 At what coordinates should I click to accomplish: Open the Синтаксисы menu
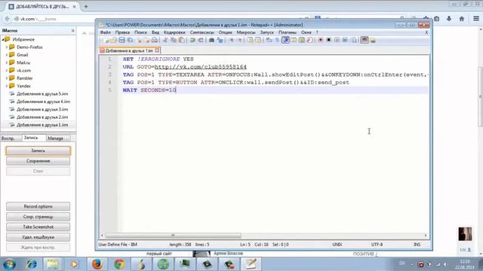tap(202, 32)
